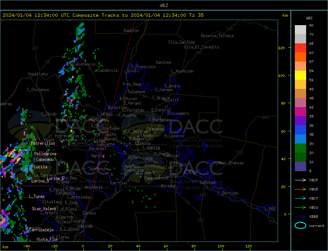
Task: Click the 0 km tick on bottom axis
Action: coord(83,246)
